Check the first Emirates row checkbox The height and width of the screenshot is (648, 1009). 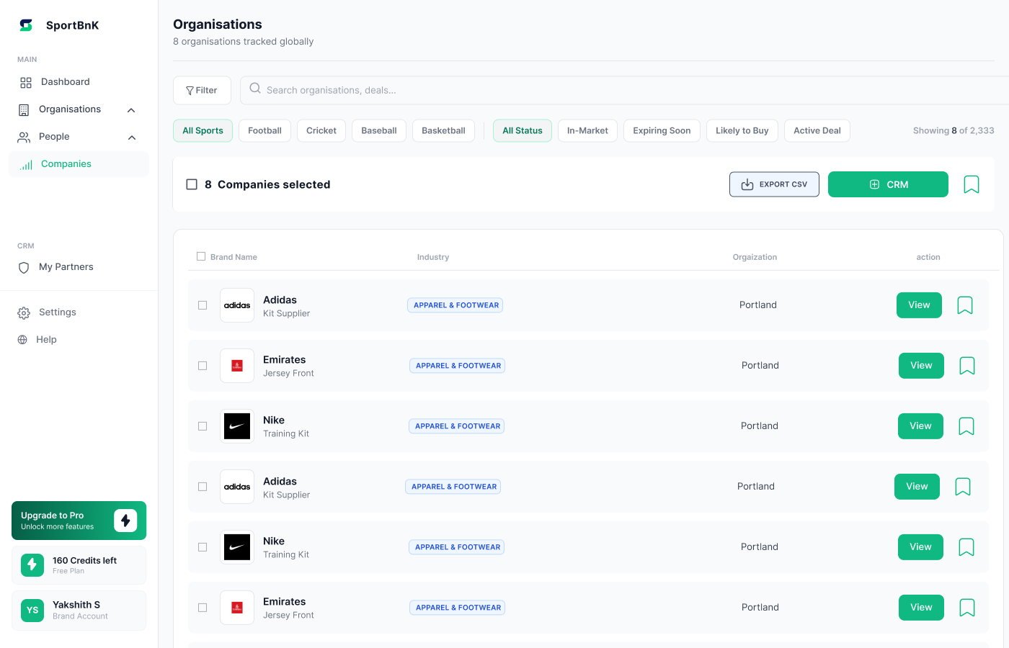203,366
